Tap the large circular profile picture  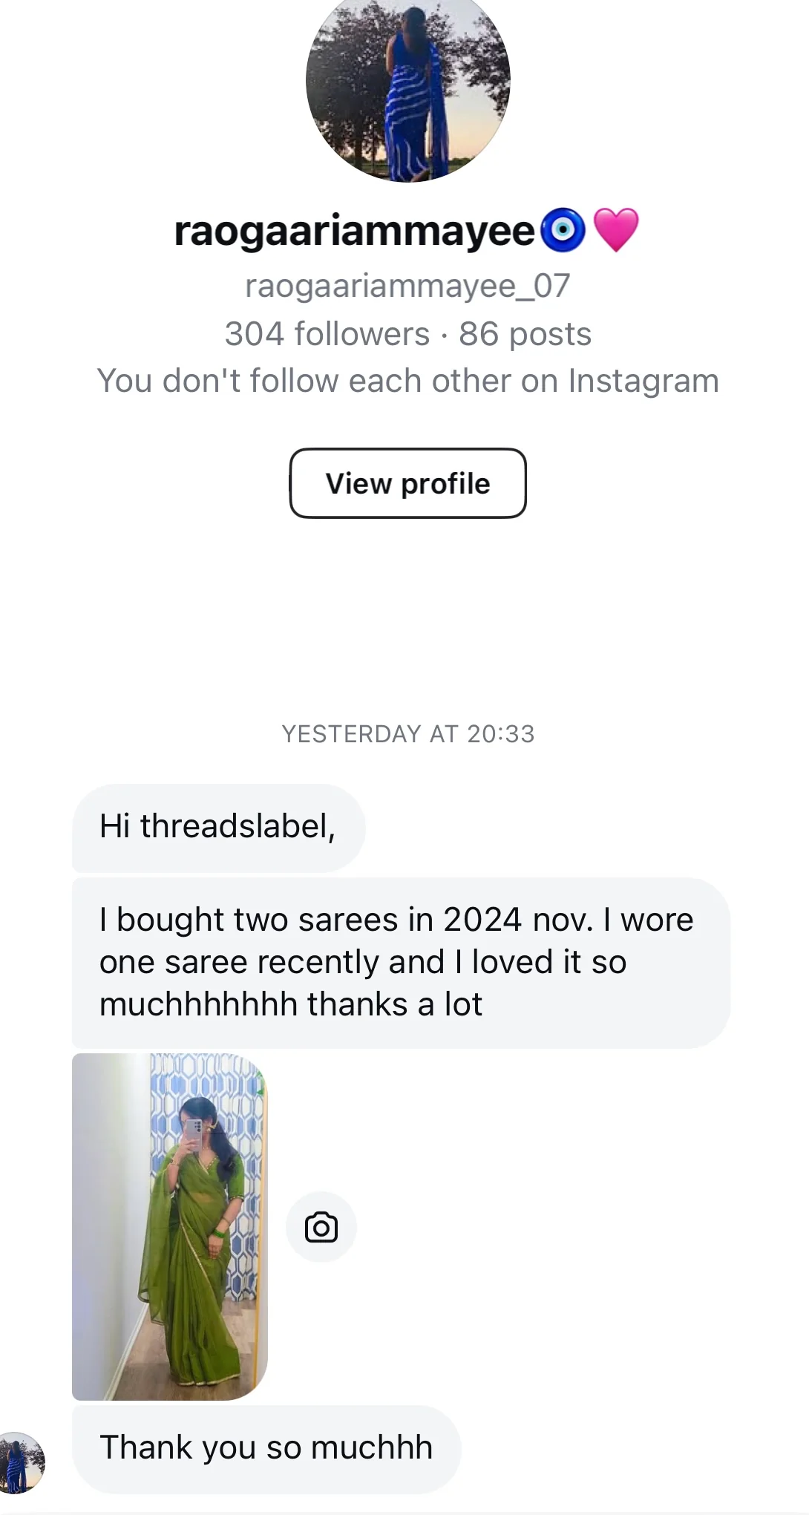tap(407, 82)
